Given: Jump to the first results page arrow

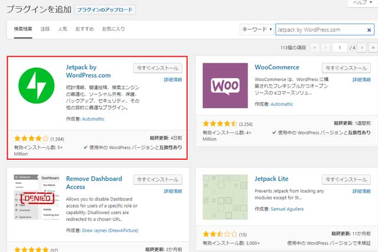Looking at the screenshot, I should 314,47.
